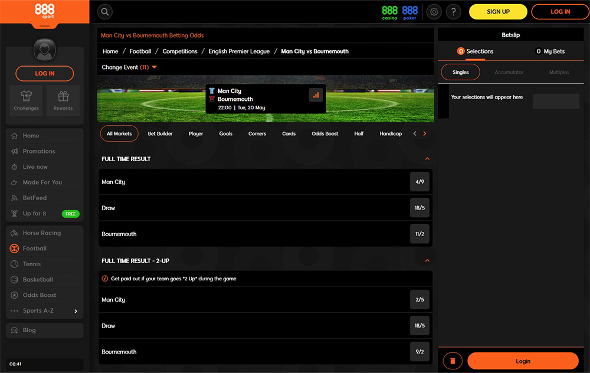
Task: Go to Home breadcrumb
Action: [110, 51]
